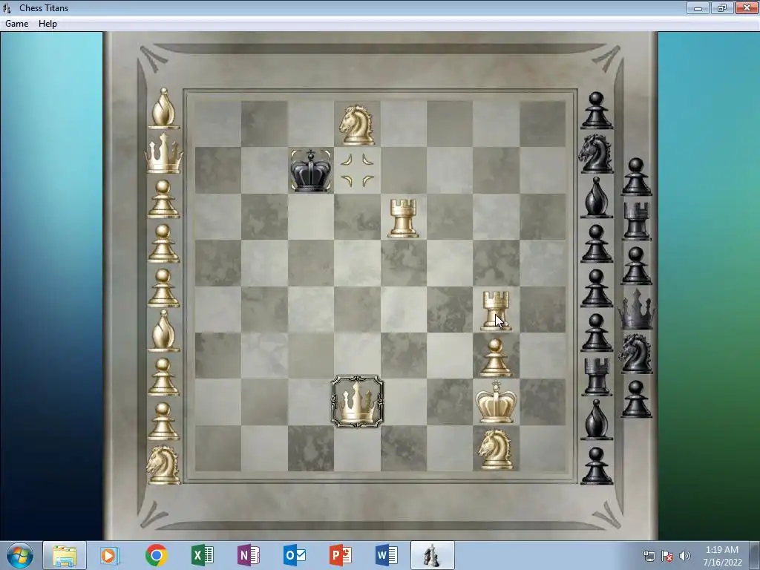Open File Explorer from the taskbar
760x570 pixels.
pyautogui.click(x=65, y=555)
